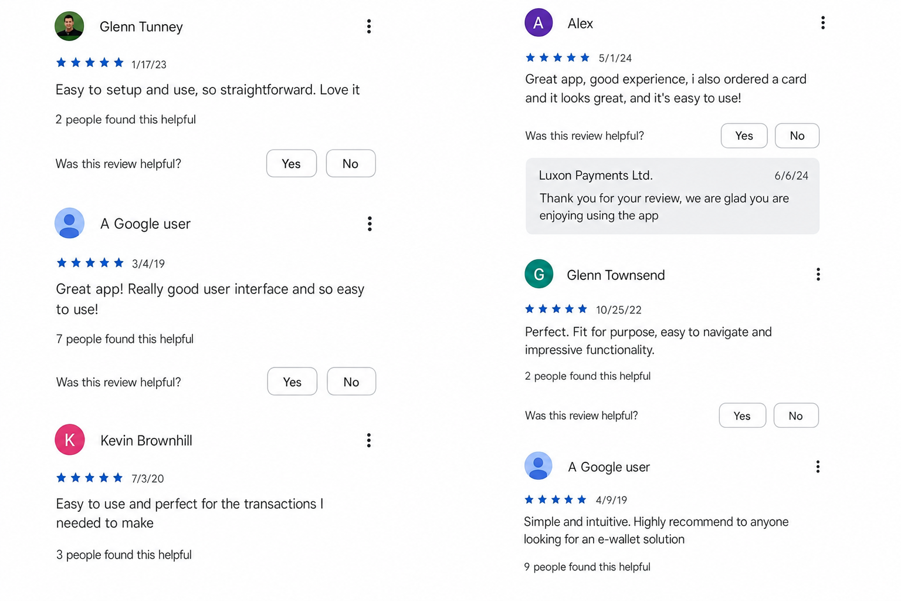Click Glenn Tunney's profile photo

pyautogui.click(x=69, y=26)
